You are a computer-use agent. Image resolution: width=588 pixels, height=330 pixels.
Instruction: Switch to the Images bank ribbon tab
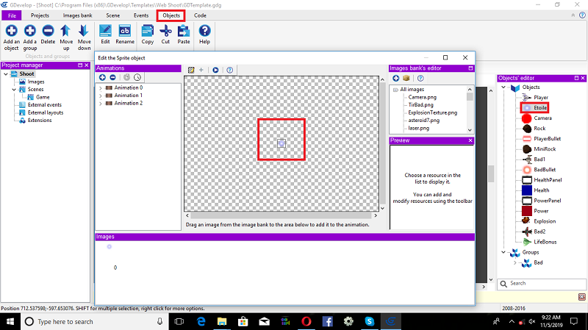click(77, 15)
